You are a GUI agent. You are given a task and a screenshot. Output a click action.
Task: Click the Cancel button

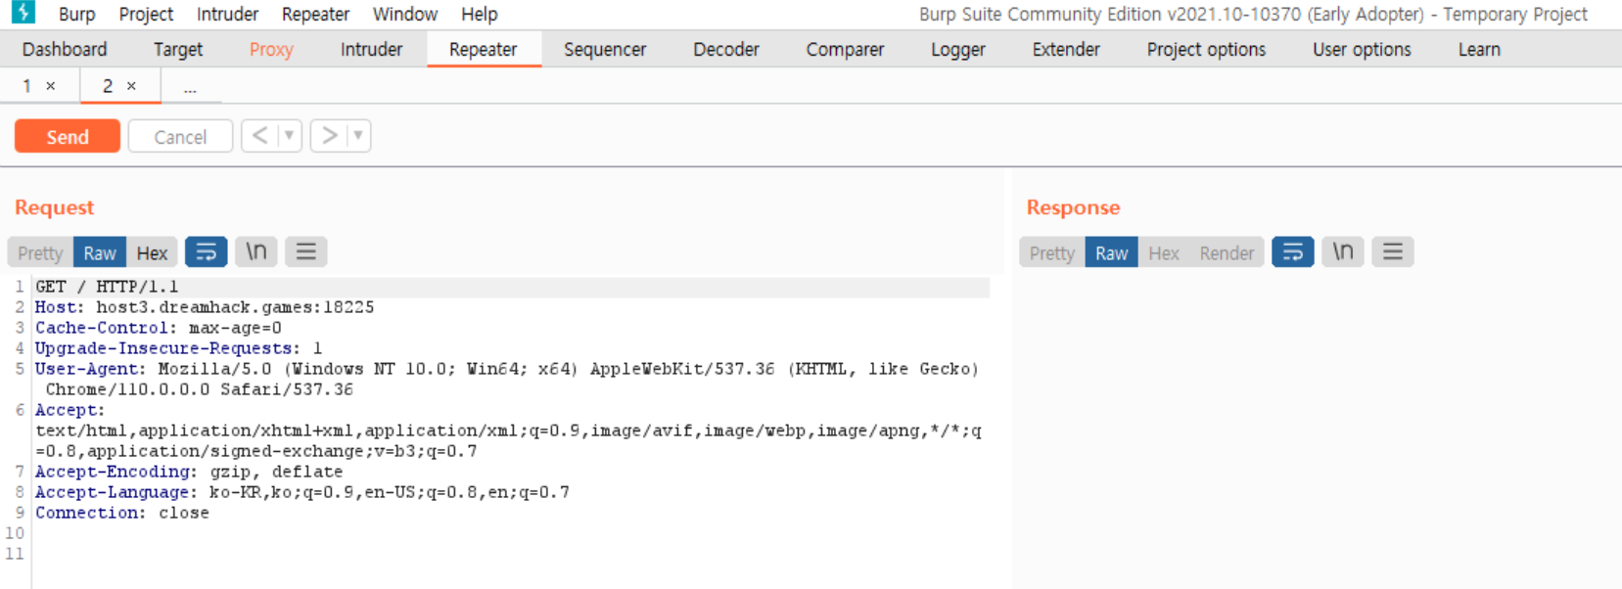point(180,136)
